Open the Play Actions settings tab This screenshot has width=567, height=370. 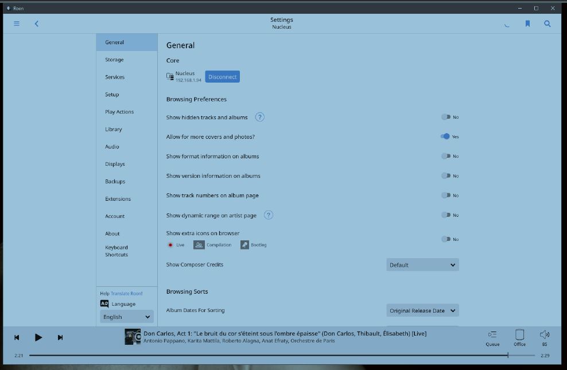tap(127, 112)
